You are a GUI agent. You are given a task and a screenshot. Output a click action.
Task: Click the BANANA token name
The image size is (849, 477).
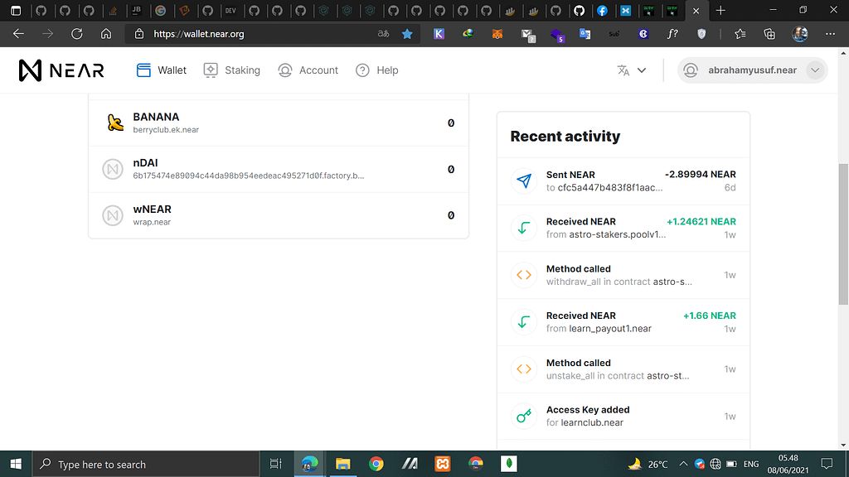(156, 117)
